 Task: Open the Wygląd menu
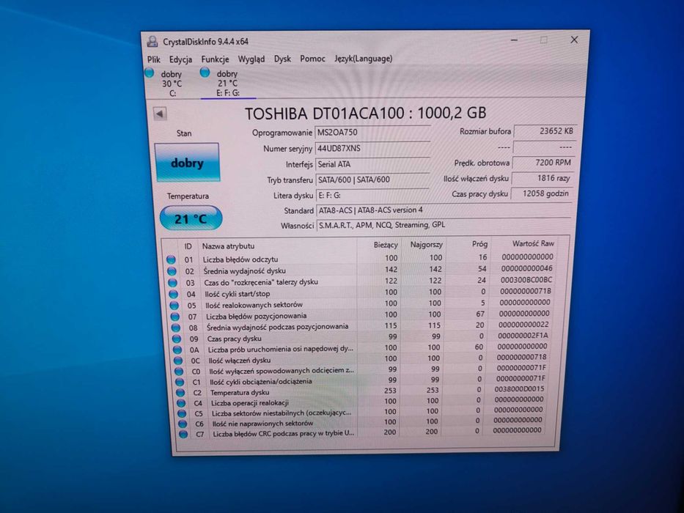click(251, 59)
